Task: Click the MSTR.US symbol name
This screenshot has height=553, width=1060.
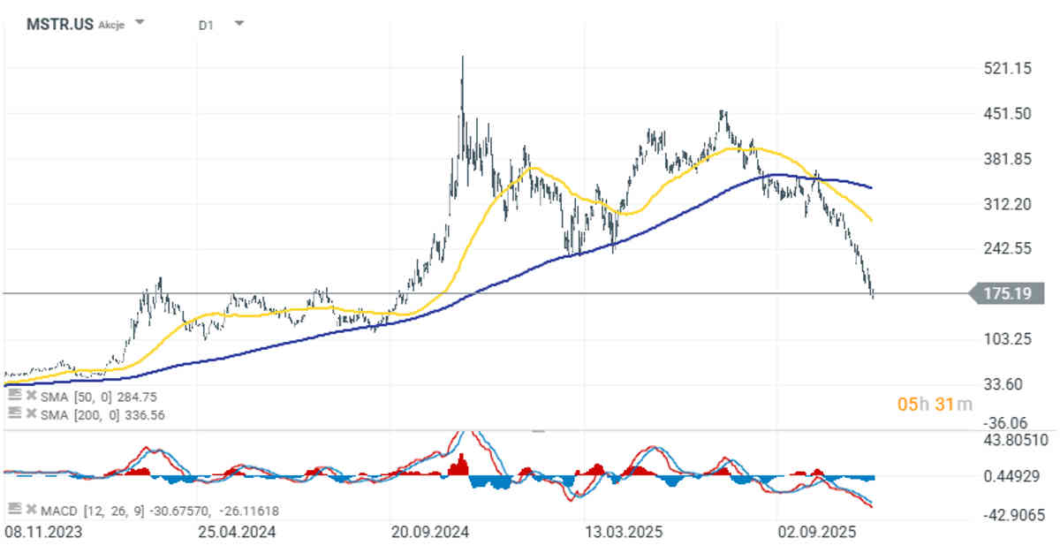Action: [55, 25]
